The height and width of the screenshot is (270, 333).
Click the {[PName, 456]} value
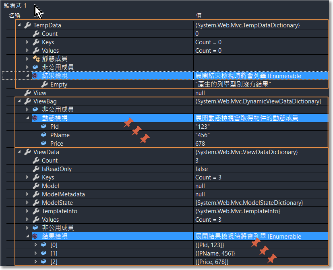[x=215, y=254]
